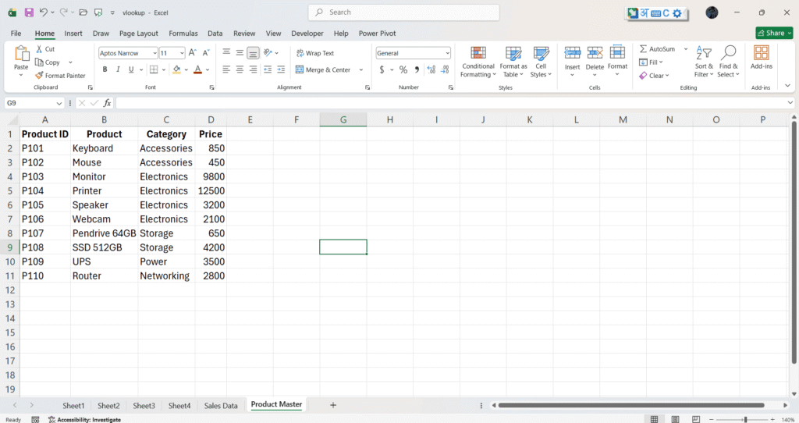The width and height of the screenshot is (799, 423).
Task: Increase font size with larger A icon
Action: pos(193,53)
